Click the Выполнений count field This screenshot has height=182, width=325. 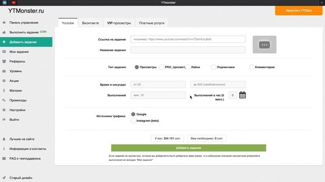(x=158, y=95)
